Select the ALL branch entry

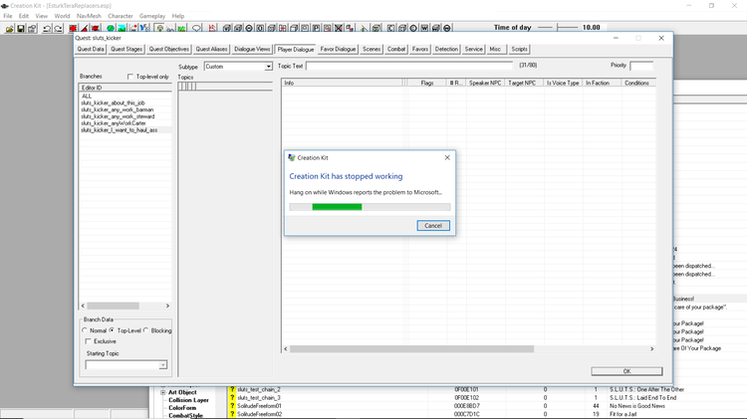coord(87,97)
